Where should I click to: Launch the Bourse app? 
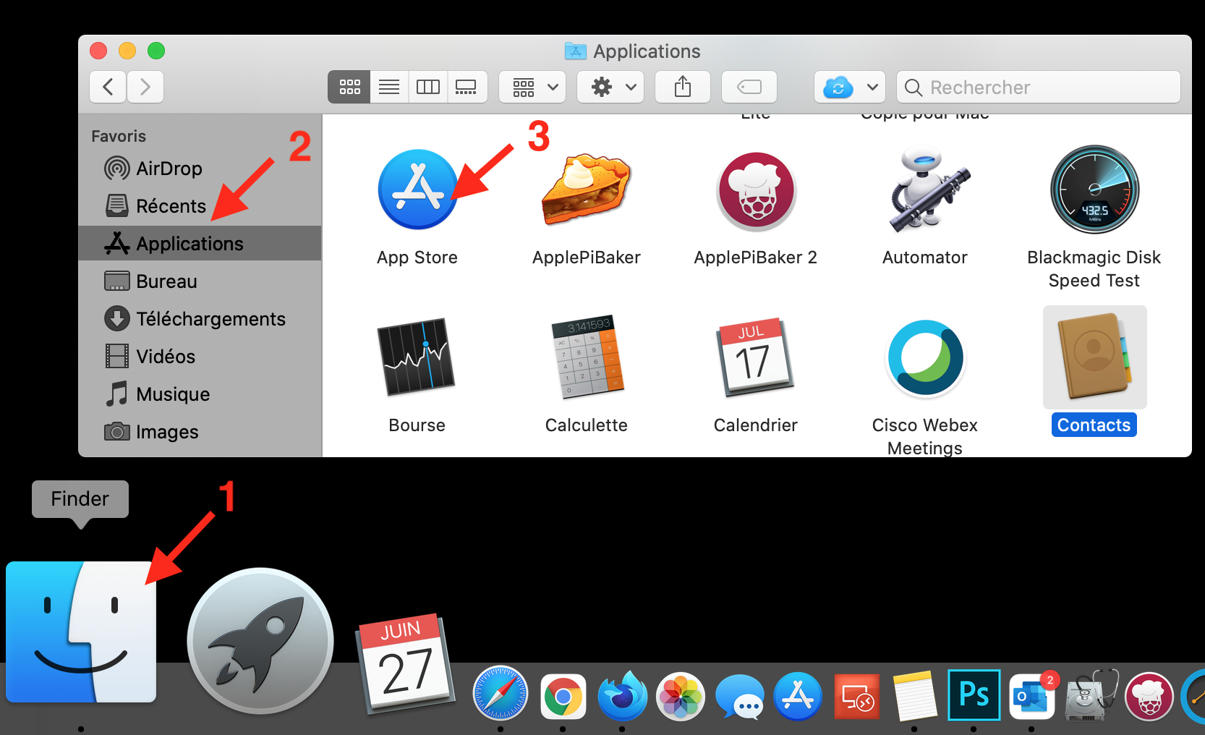tap(417, 357)
